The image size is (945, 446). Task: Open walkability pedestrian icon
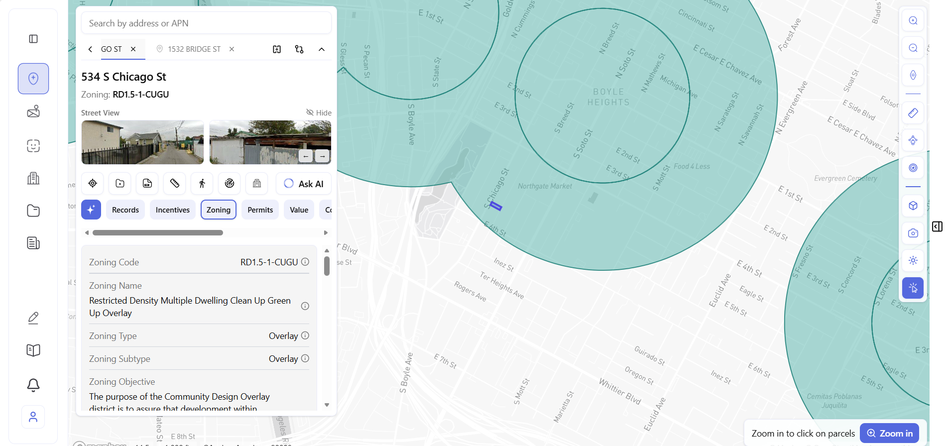pos(202,183)
